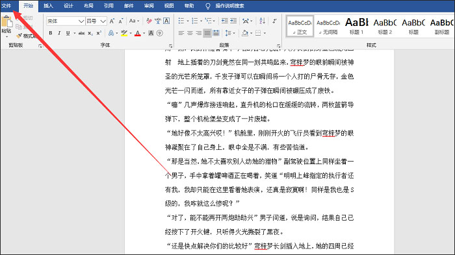Open the clipboard pane dialog launcher
455x255 pixels.
[40, 46]
